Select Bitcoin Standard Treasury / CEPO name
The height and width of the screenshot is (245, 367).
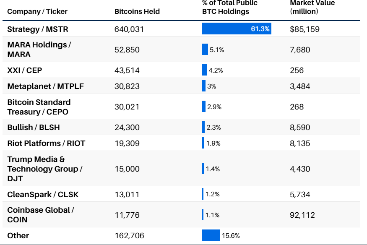click(39, 107)
